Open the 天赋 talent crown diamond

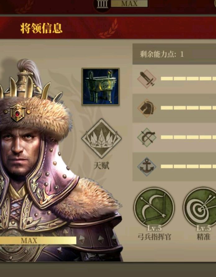(x=102, y=139)
